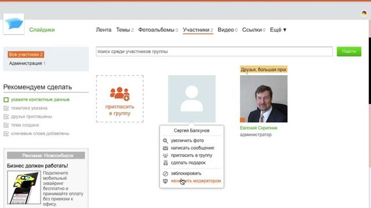Select пригласить в группу menu entry

(x=192, y=155)
